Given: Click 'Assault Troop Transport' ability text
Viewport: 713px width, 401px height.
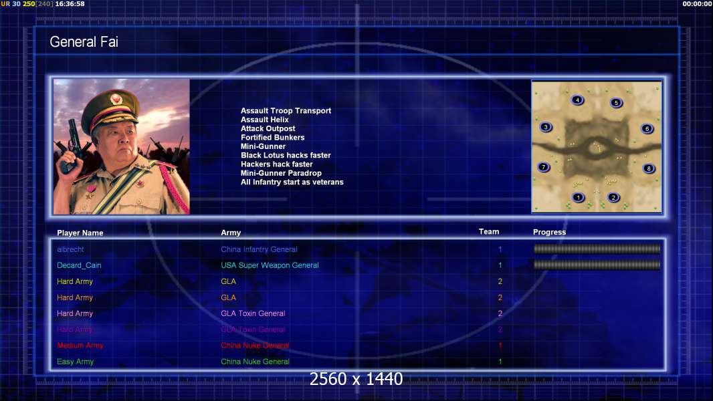Looking at the screenshot, I should pos(286,111).
